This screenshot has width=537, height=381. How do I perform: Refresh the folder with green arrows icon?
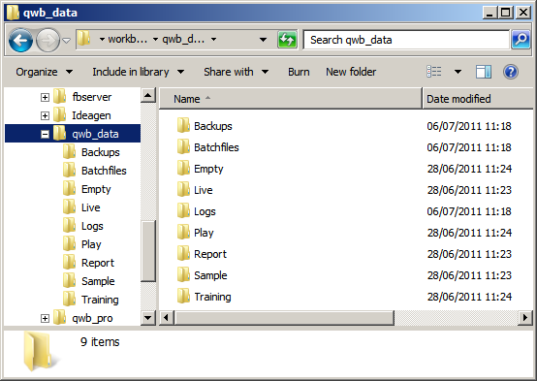287,40
